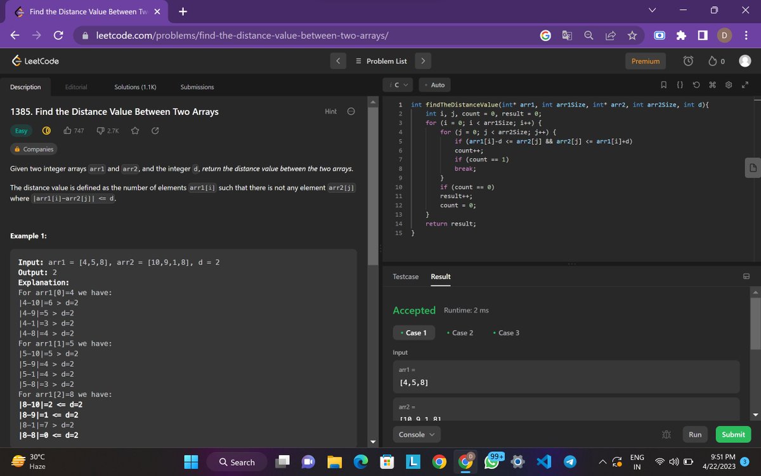The height and width of the screenshot is (476, 761).
Task: Reset code to default icon
Action: [x=696, y=84]
